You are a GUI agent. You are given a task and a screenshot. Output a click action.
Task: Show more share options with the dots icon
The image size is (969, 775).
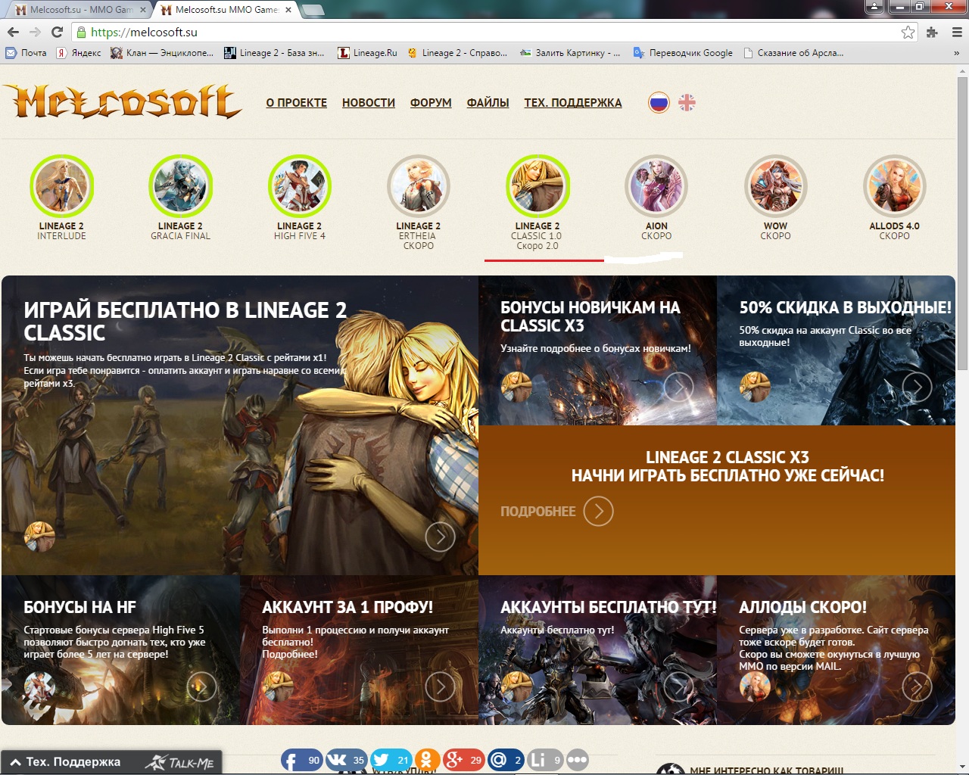pyautogui.click(x=577, y=760)
